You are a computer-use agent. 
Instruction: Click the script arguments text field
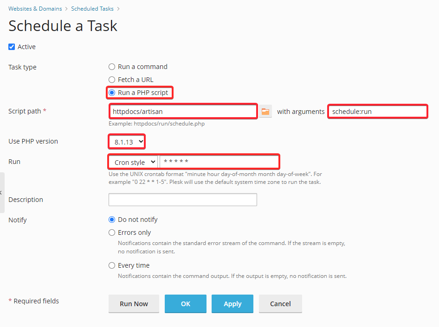point(378,112)
